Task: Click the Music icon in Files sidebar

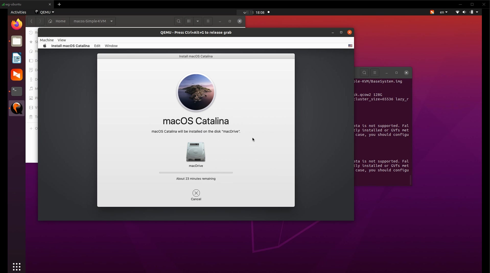Action: (x=31, y=89)
